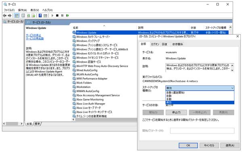This screenshot has height=152, width=242.
Task: Follow the サービスの停止 link
Action: (x=33, y=35)
